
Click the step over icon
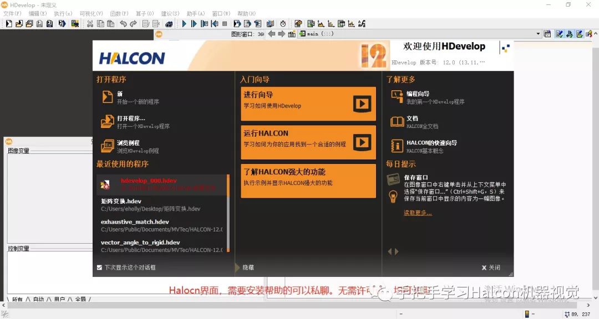(x=194, y=24)
